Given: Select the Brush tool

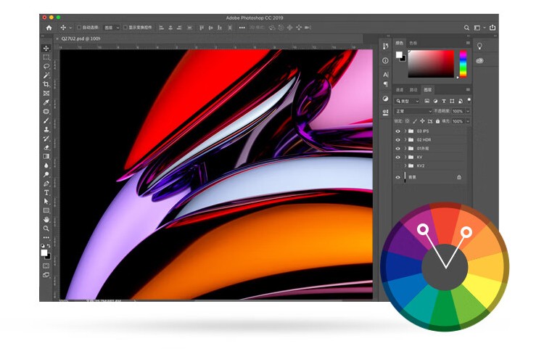Looking at the screenshot, I should [46, 120].
